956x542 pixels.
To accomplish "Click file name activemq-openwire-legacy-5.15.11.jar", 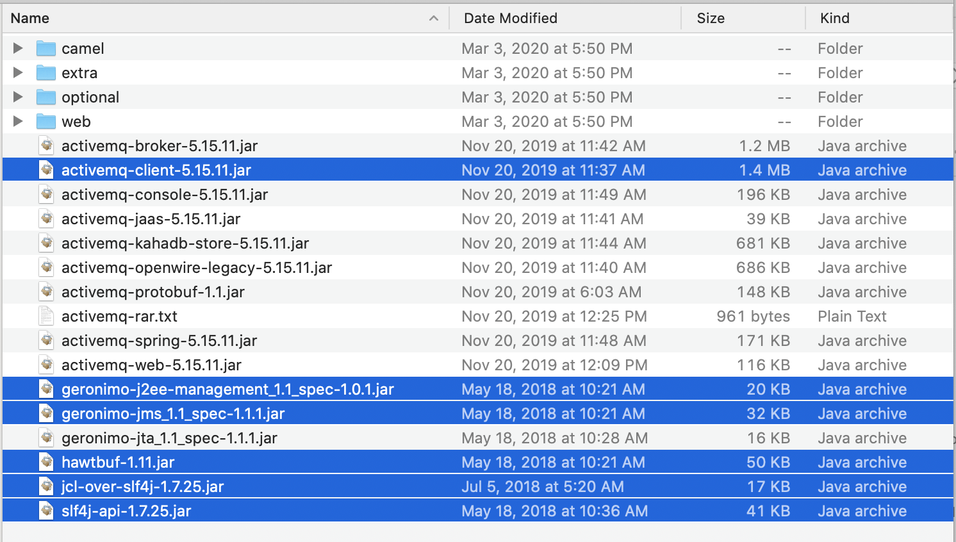I will click(x=197, y=268).
